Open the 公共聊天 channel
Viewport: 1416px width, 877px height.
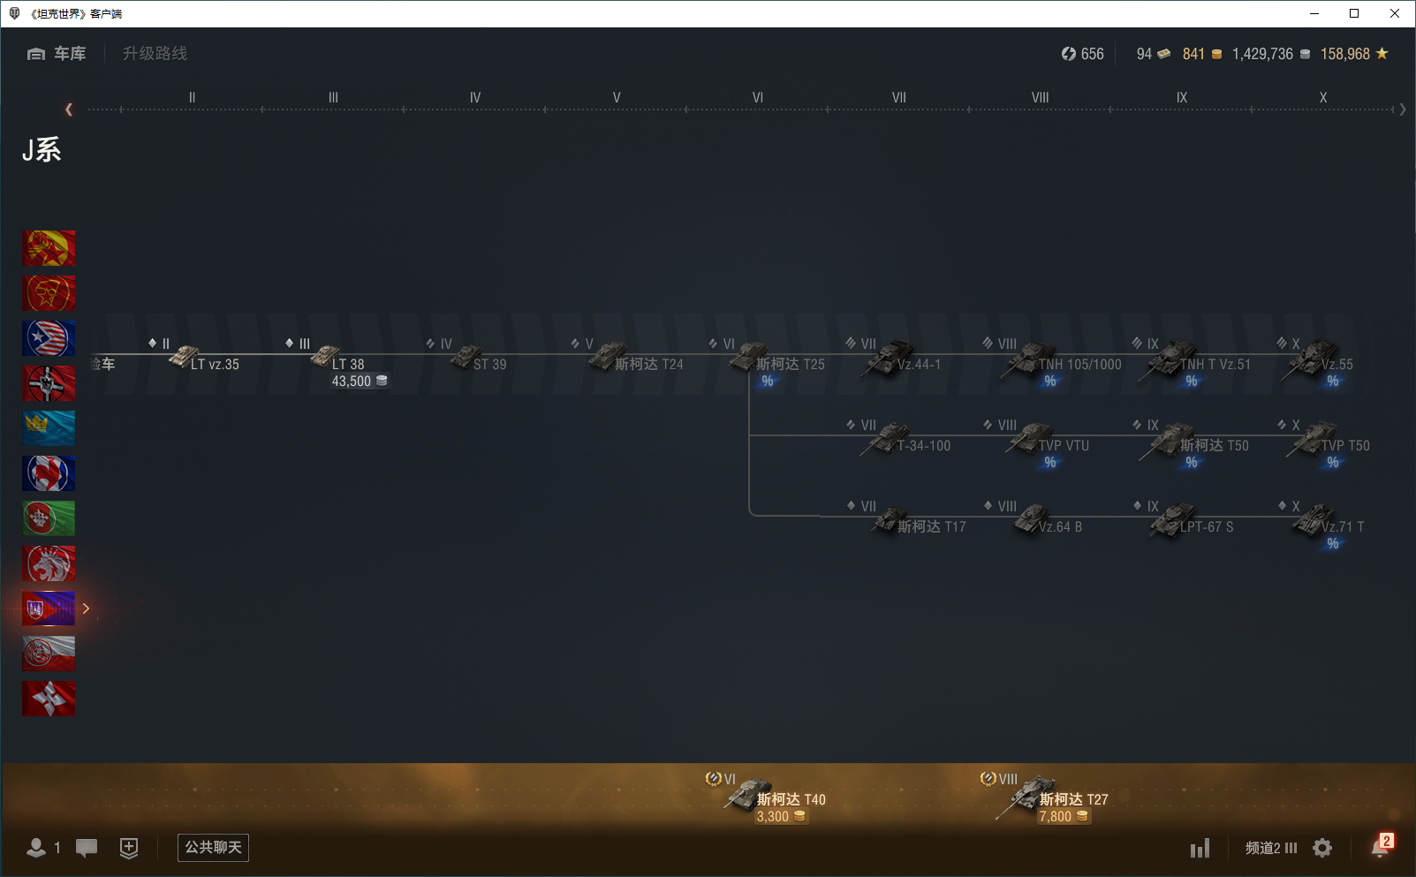click(x=213, y=848)
